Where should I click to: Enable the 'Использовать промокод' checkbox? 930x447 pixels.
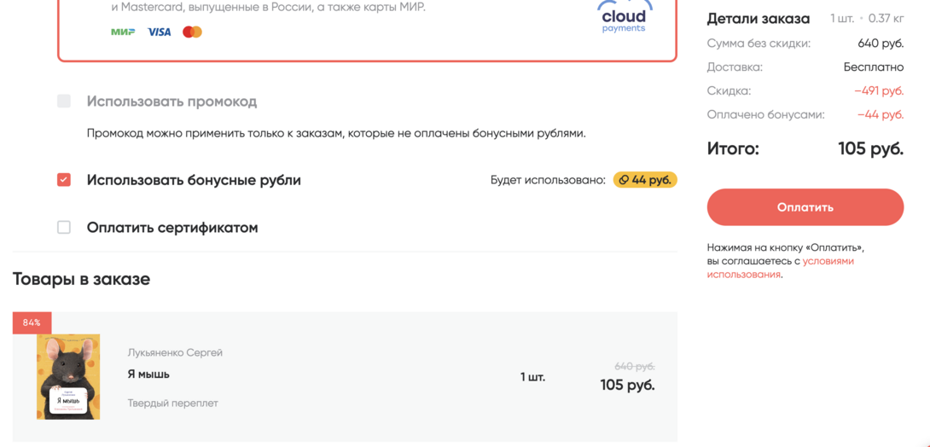pyautogui.click(x=64, y=102)
